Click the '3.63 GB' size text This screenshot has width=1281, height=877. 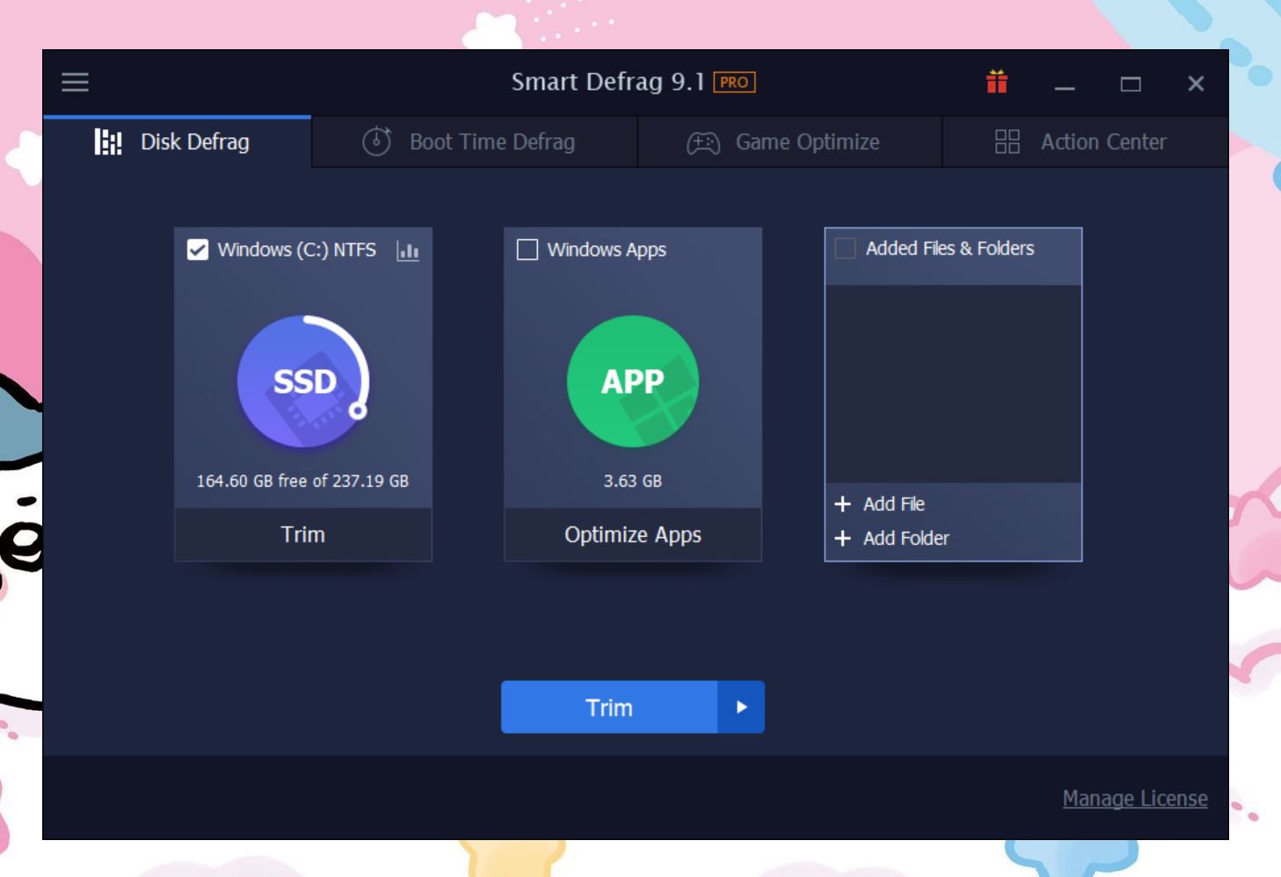click(633, 481)
